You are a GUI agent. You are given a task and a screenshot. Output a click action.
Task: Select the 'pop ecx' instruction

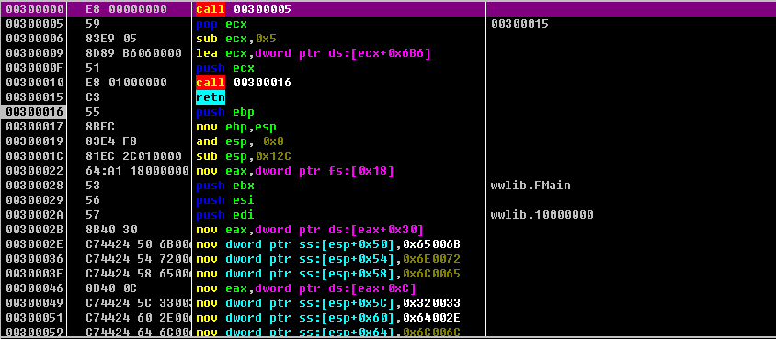[222, 24]
